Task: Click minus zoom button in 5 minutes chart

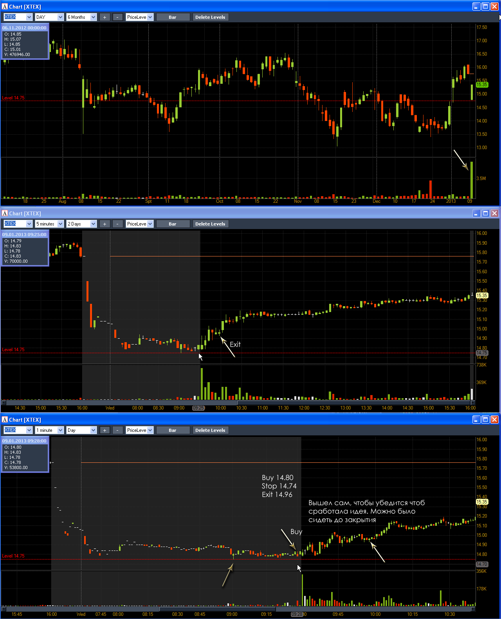Action: point(117,224)
